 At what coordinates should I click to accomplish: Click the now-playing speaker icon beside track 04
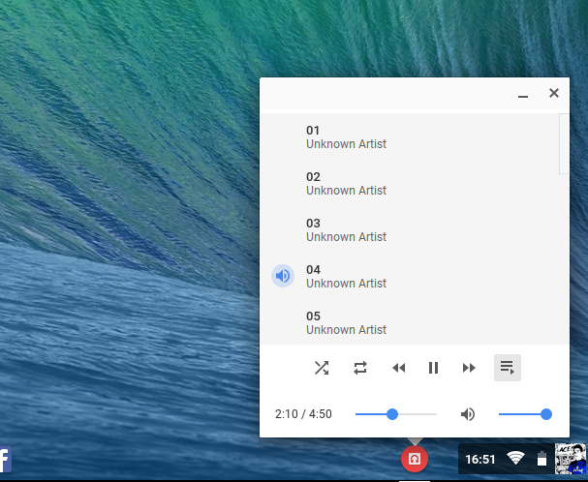point(282,276)
